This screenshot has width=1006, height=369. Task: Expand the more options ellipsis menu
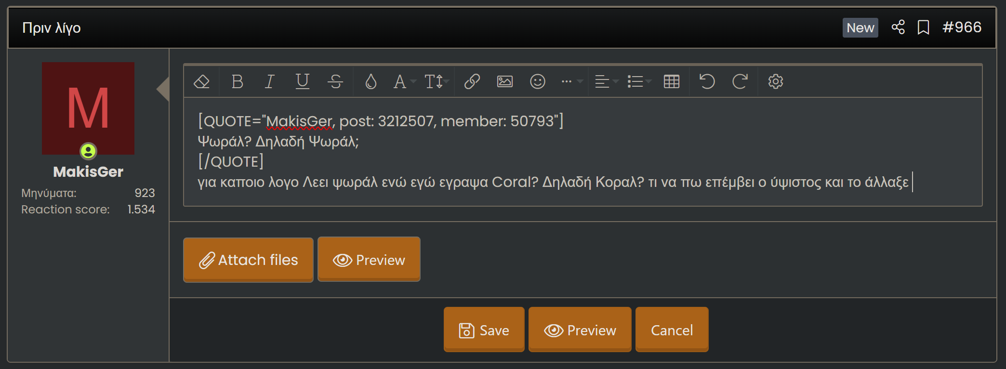tap(571, 81)
